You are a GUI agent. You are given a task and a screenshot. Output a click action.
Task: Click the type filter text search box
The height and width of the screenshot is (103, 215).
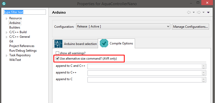tap(24, 12)
